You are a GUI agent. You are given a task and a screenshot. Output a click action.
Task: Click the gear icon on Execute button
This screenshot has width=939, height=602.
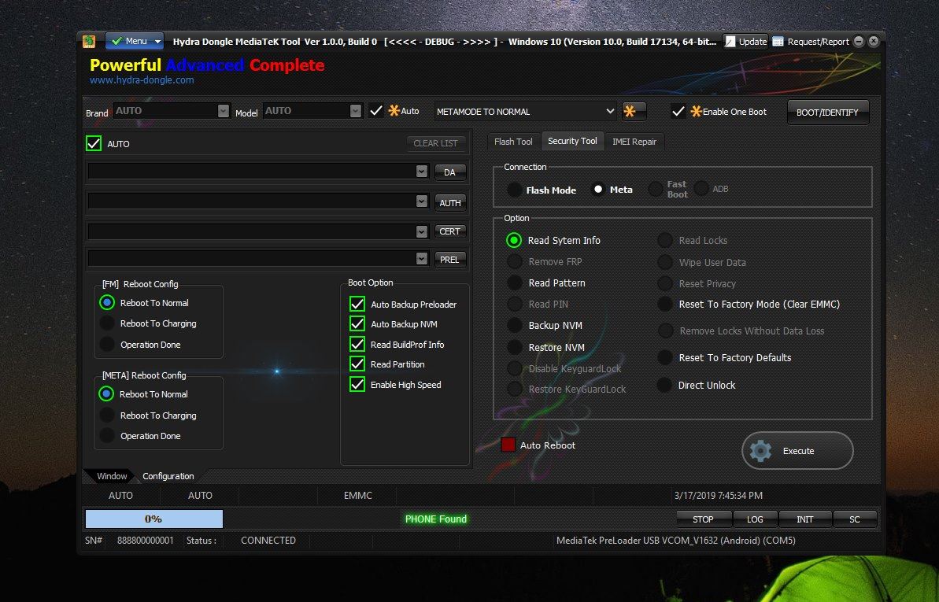[760, 451]
